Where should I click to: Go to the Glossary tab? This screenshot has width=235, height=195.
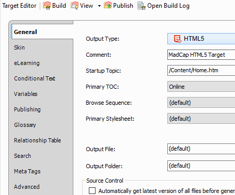[x=25, y=125]
